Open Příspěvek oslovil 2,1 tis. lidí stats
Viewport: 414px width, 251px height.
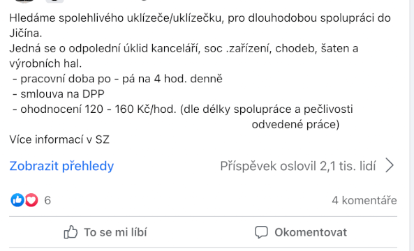click(298, 166)
